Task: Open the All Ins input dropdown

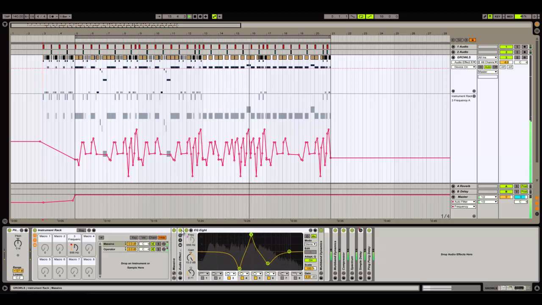Action: click(x=487, y=57)
